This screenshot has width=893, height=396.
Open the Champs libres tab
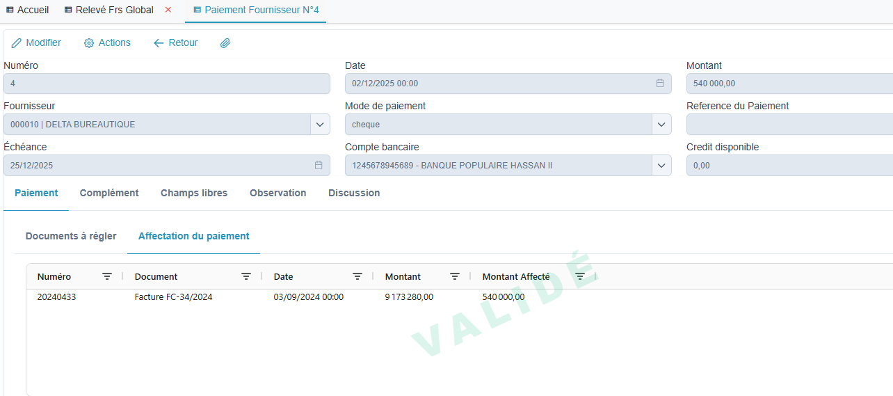194,193
